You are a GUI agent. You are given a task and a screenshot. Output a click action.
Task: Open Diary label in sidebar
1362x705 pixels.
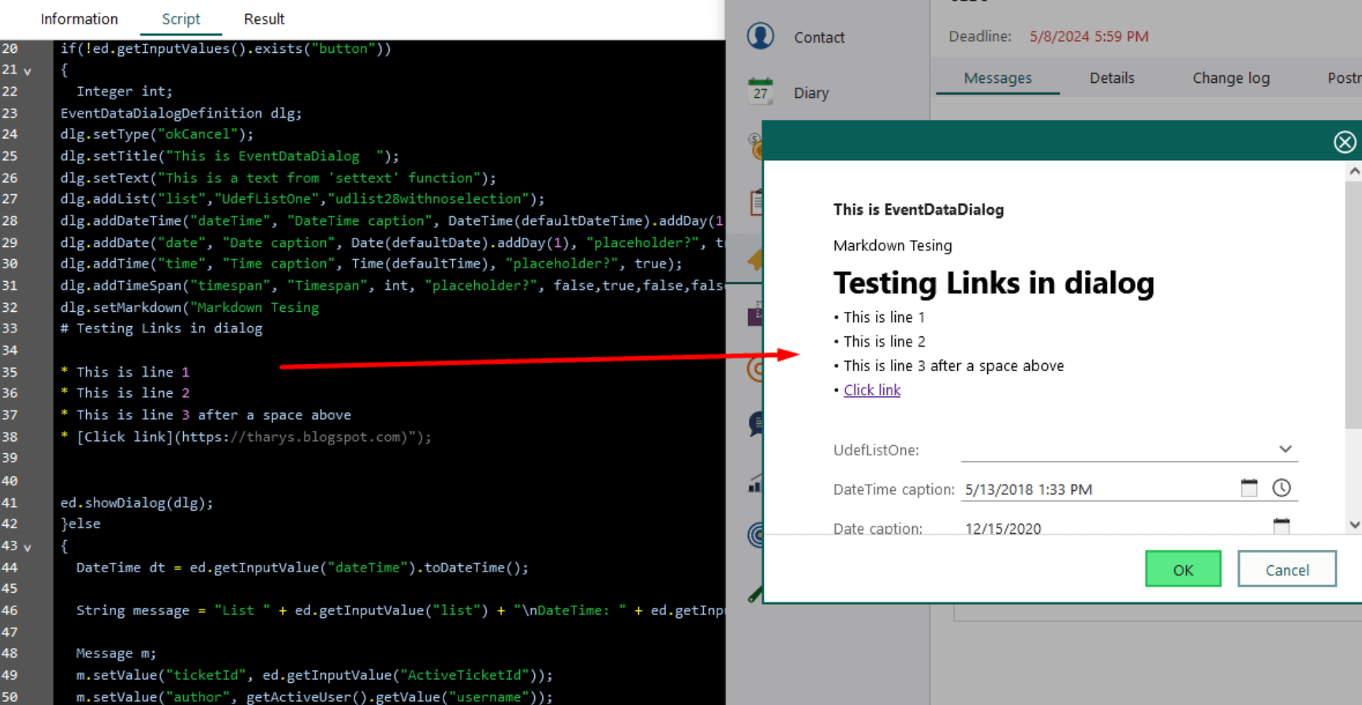pos(811,92)
